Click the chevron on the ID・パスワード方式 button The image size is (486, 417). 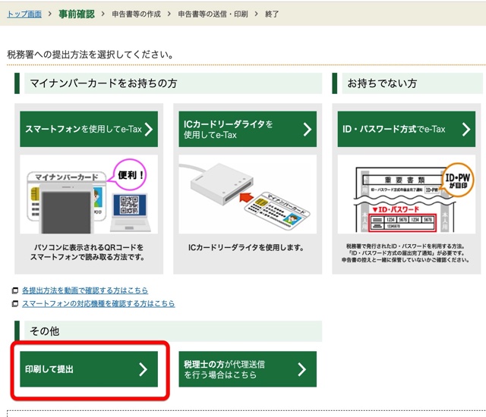pos(465,130)
